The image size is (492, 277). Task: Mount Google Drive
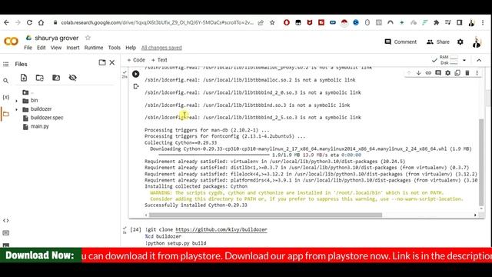pyautogui.click(x=56, y=78)
